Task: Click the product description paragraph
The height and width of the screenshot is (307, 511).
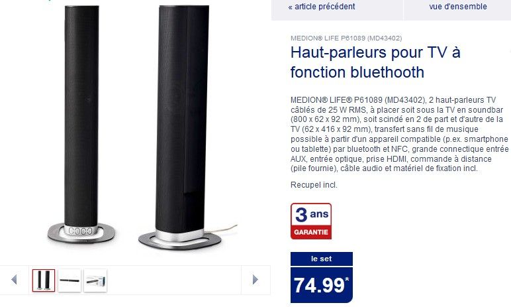Action: pyautogui.click(x=399, y=134)
